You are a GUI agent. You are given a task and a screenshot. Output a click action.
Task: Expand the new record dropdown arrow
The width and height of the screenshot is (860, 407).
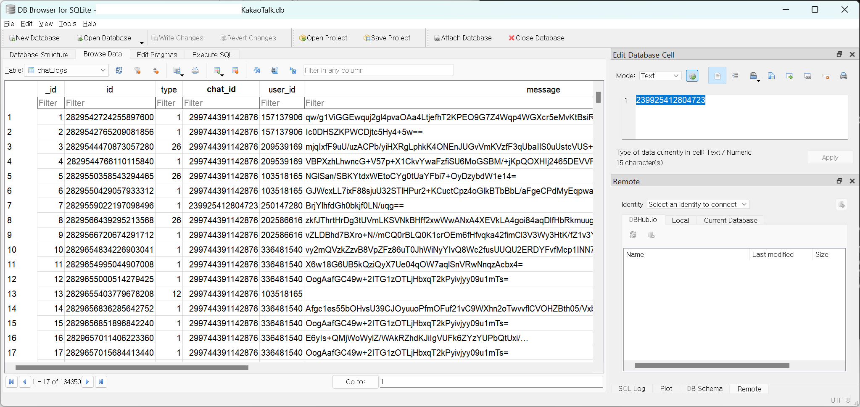222,75
